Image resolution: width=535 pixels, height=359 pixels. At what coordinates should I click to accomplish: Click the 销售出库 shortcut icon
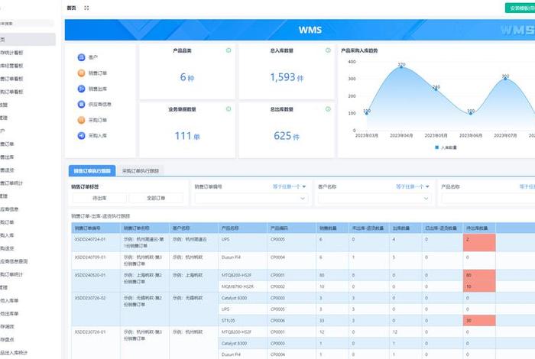(82, 89)
